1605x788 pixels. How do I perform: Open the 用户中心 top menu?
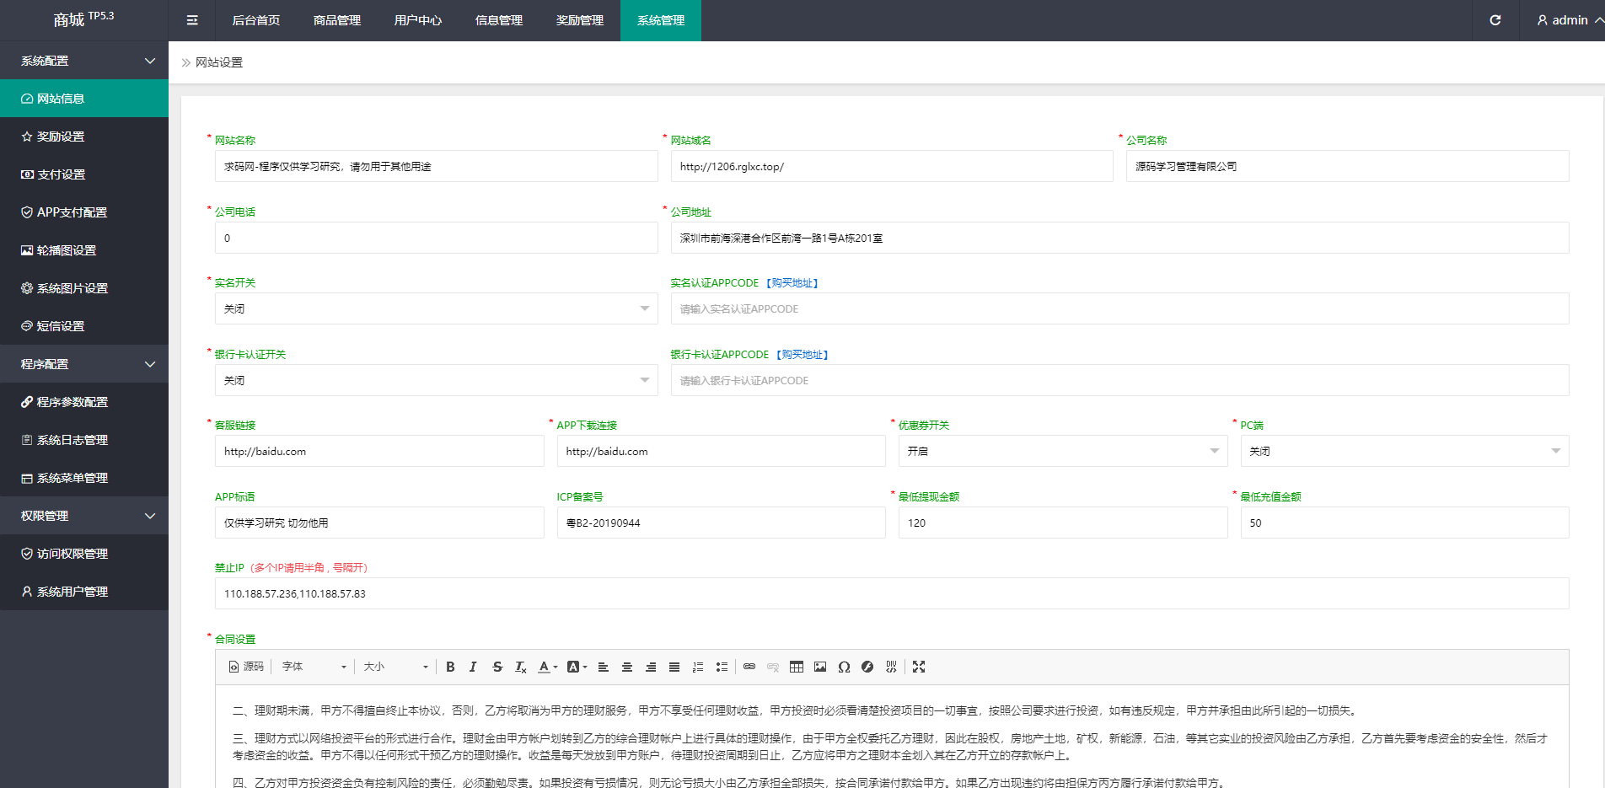coord(418,20)
